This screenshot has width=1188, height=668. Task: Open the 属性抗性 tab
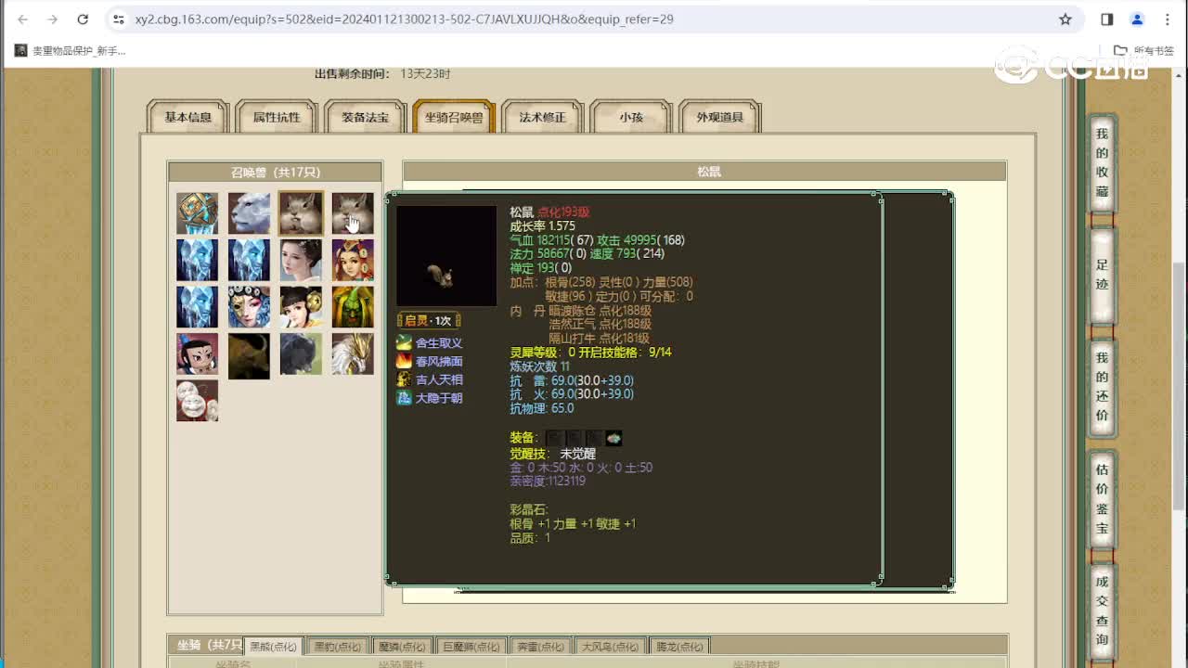pyautogui.click(x=277, y=117)
